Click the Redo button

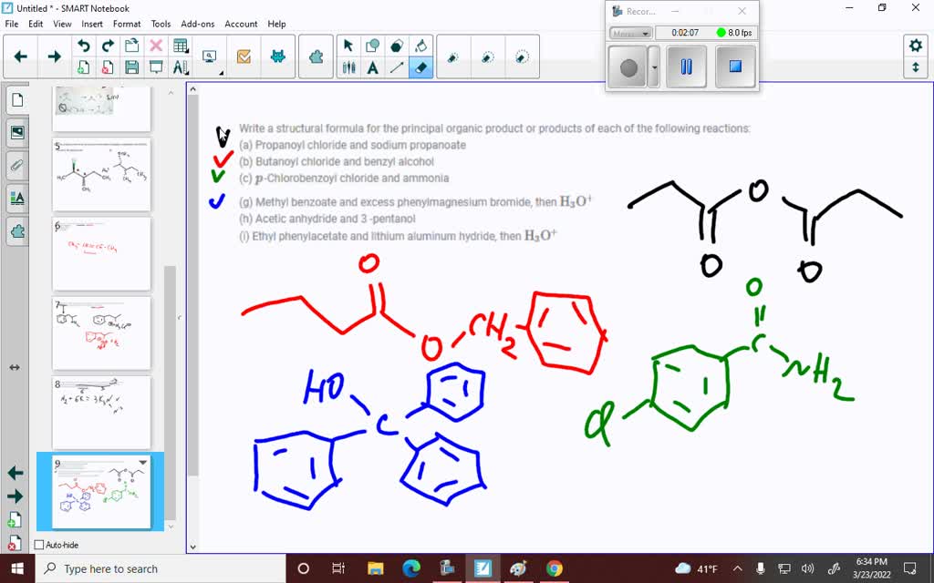(107, 44)
